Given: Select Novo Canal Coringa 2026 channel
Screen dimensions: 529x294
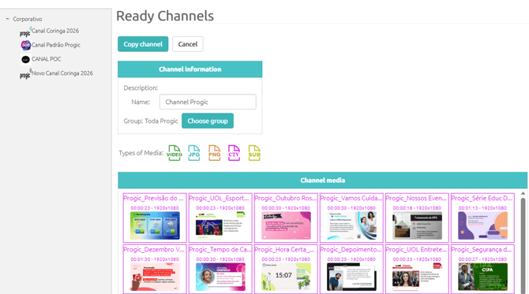Looking at the screenshot, I should click(62, 73).
